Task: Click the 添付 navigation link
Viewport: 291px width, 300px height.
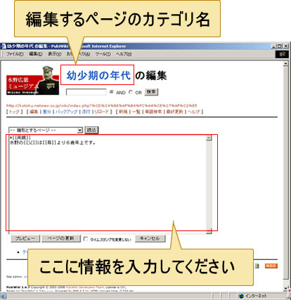Action: 86,112
